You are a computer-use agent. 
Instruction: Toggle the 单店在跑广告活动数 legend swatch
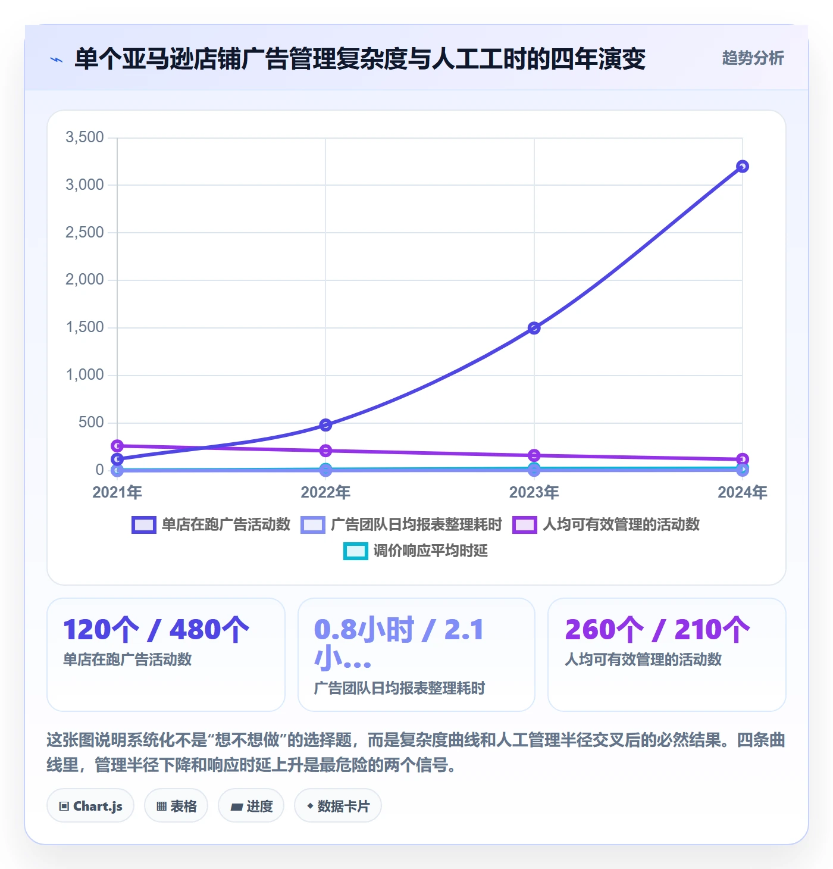144,524
